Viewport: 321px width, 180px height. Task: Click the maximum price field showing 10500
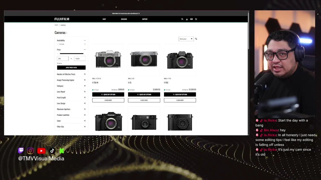[x=80, y=58]
